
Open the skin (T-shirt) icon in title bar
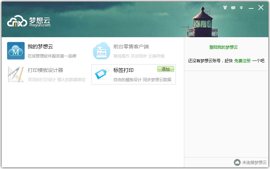tap(225, 7)
